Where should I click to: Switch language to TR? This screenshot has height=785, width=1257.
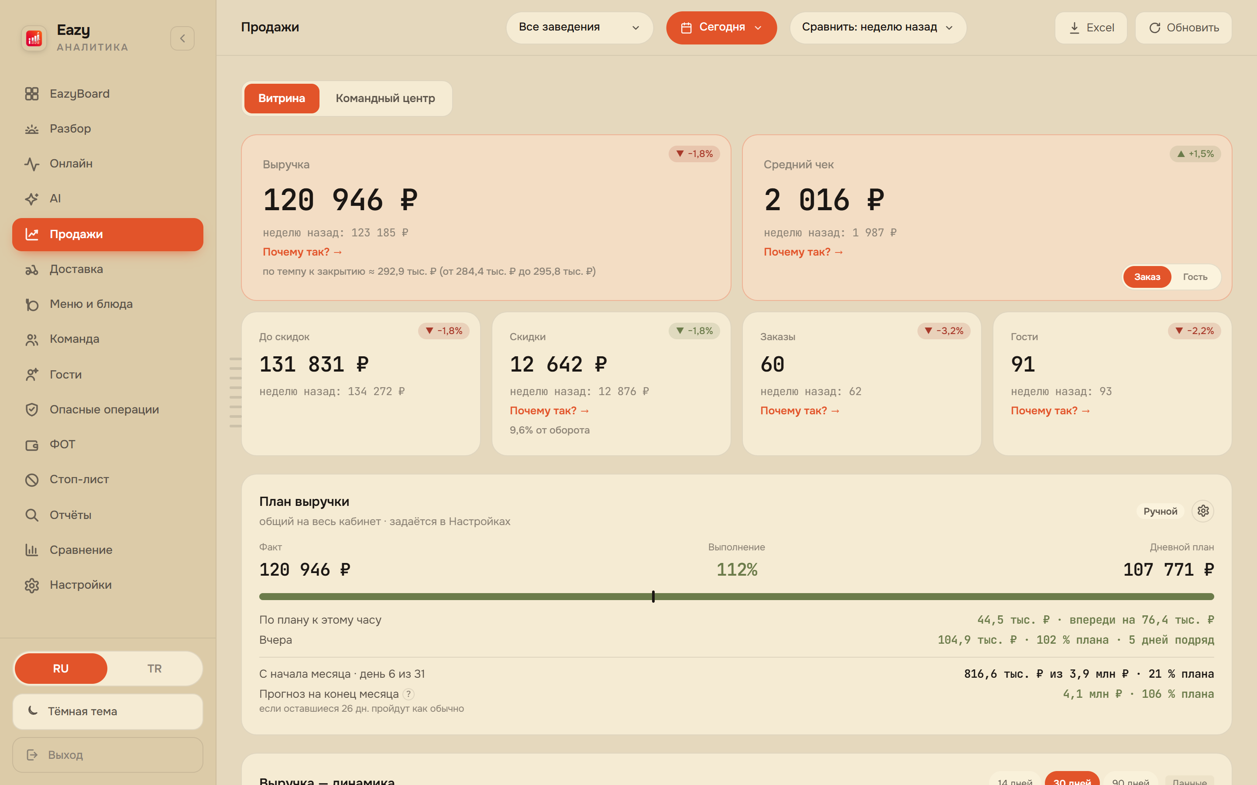click(x=154, y=668)
